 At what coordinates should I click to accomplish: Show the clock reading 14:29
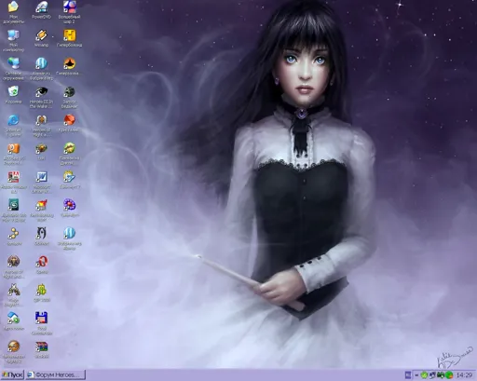pyautogui.click(x=464, y=375)
